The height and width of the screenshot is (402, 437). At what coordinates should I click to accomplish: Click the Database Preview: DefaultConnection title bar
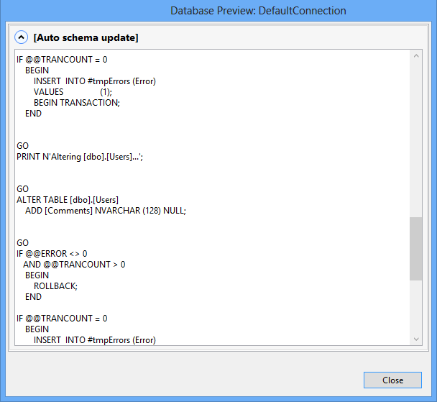click(x=257, y=11)
